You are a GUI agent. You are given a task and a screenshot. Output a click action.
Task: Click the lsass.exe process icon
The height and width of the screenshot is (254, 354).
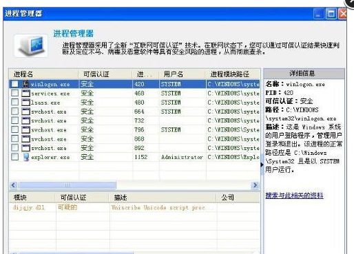tap(25, 103)
